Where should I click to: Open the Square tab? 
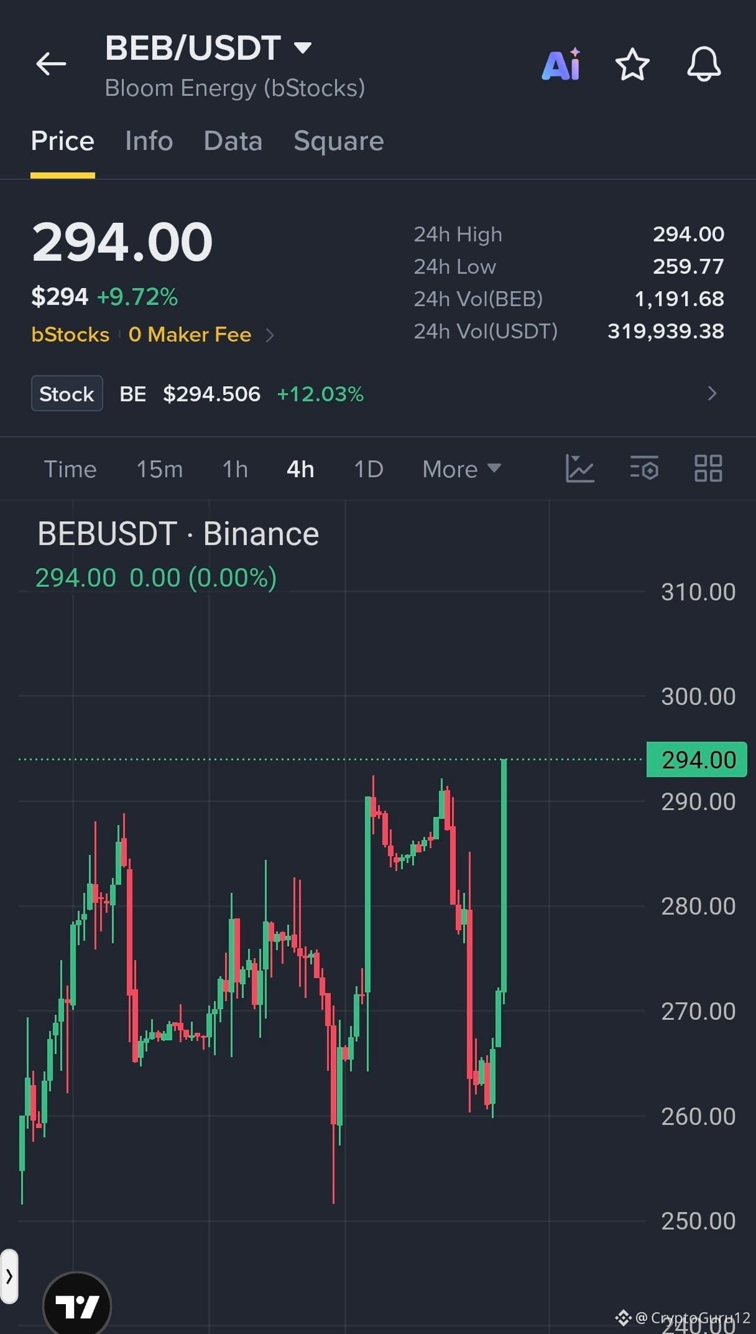[339, 141]
